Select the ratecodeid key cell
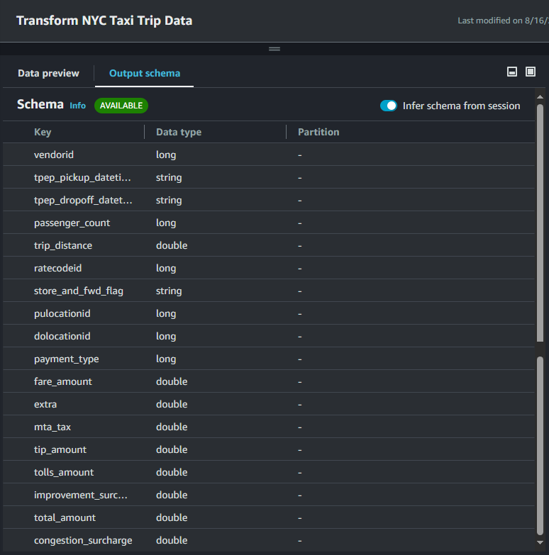This screenshot has height=555, width=549. click(57, 268)
